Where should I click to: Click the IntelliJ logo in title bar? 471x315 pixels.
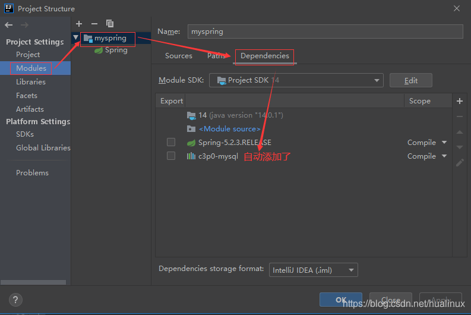point(9,8)
